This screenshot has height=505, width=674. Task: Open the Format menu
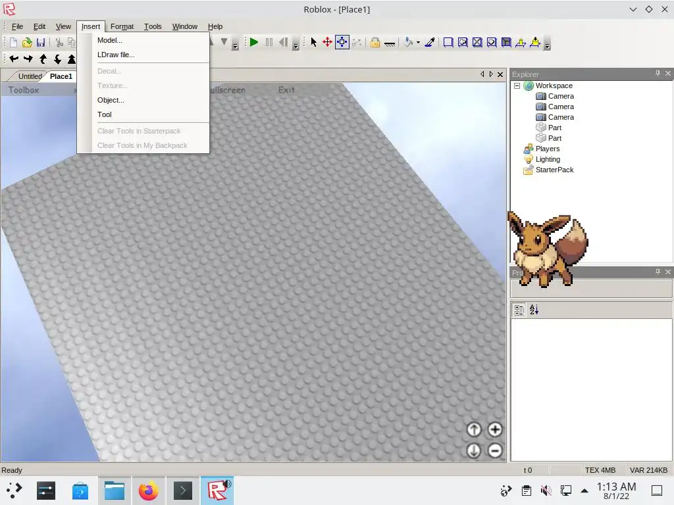(x=122, y=26)
